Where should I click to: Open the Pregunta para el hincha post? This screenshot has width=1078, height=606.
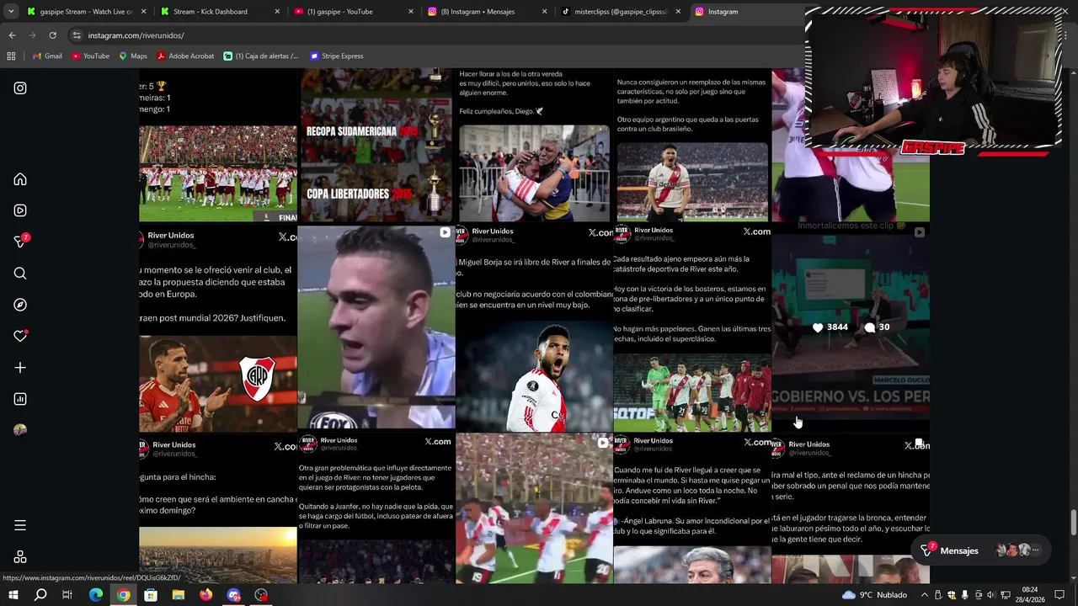218,508
